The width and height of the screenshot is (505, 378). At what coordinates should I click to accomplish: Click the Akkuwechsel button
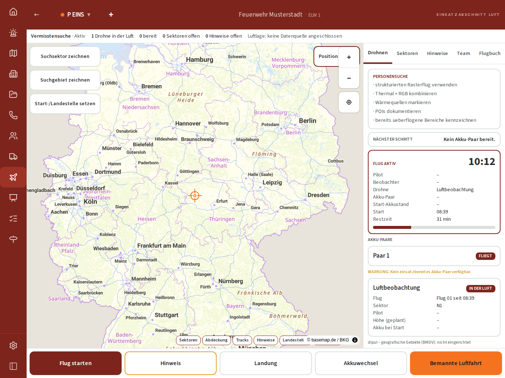(x=361, y=363)
